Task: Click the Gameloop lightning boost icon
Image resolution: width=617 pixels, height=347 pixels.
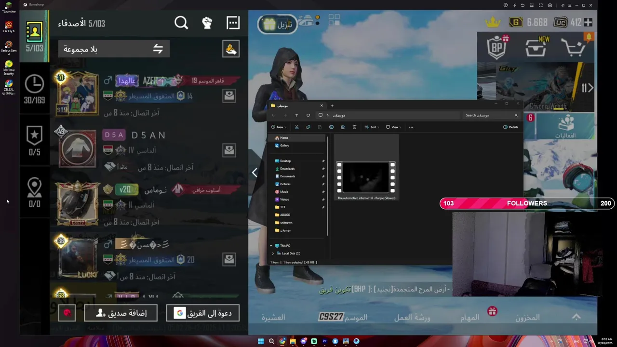Action: [x=514, y=5]
